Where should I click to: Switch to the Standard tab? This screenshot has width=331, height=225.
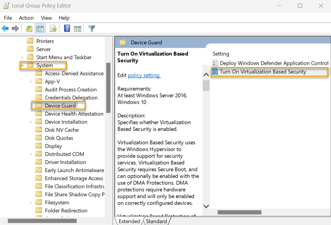pyautogui.click(x=156, y=221)
